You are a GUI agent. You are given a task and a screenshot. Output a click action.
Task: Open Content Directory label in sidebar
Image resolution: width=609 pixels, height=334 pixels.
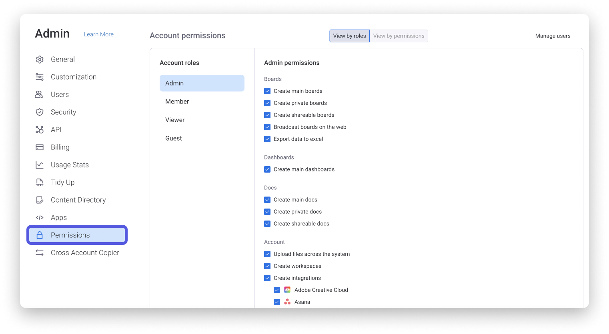[x=78, y=200]
